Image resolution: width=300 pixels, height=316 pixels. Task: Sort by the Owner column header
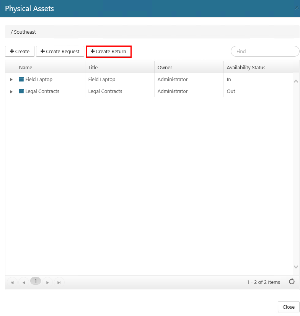pos(165,67)
